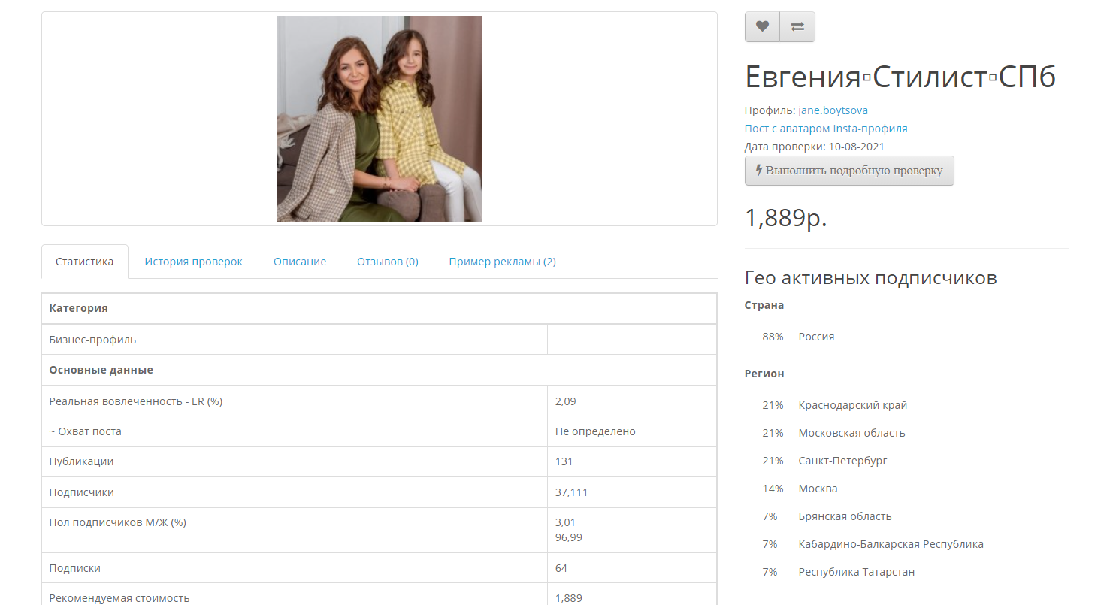
Task: Click 'Выполнить подробную проверку' button
Action: tap(849, 171)
